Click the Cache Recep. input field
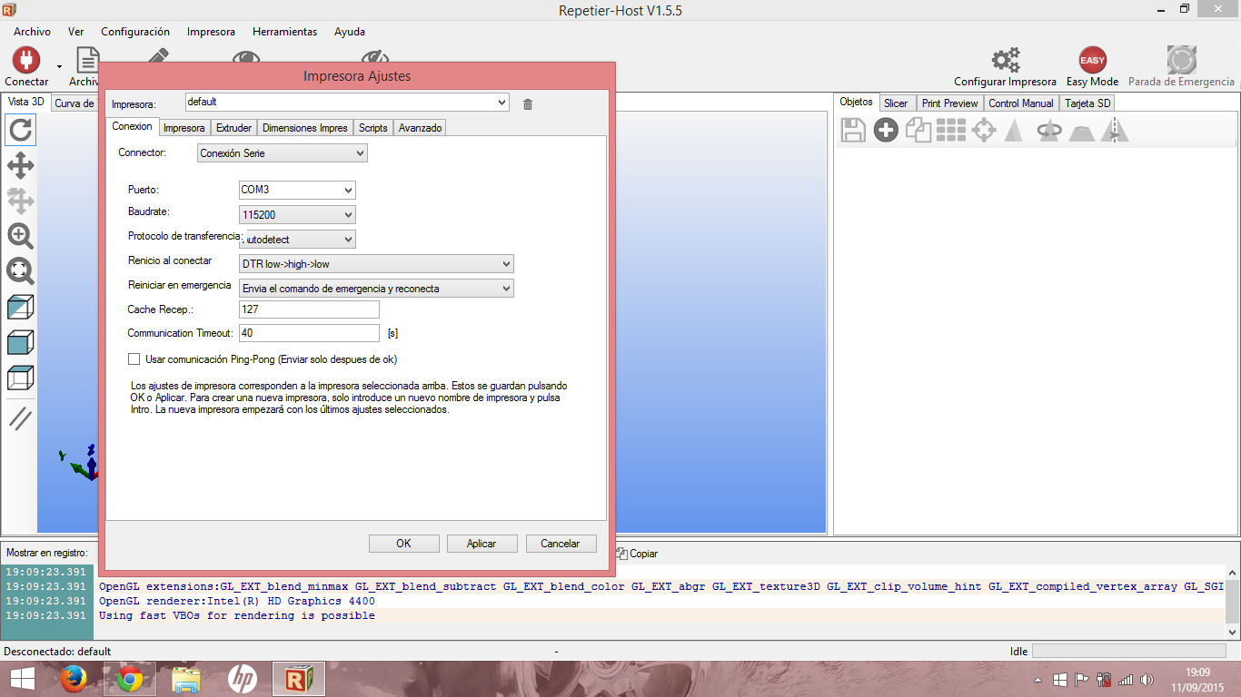 click(309, 309)
